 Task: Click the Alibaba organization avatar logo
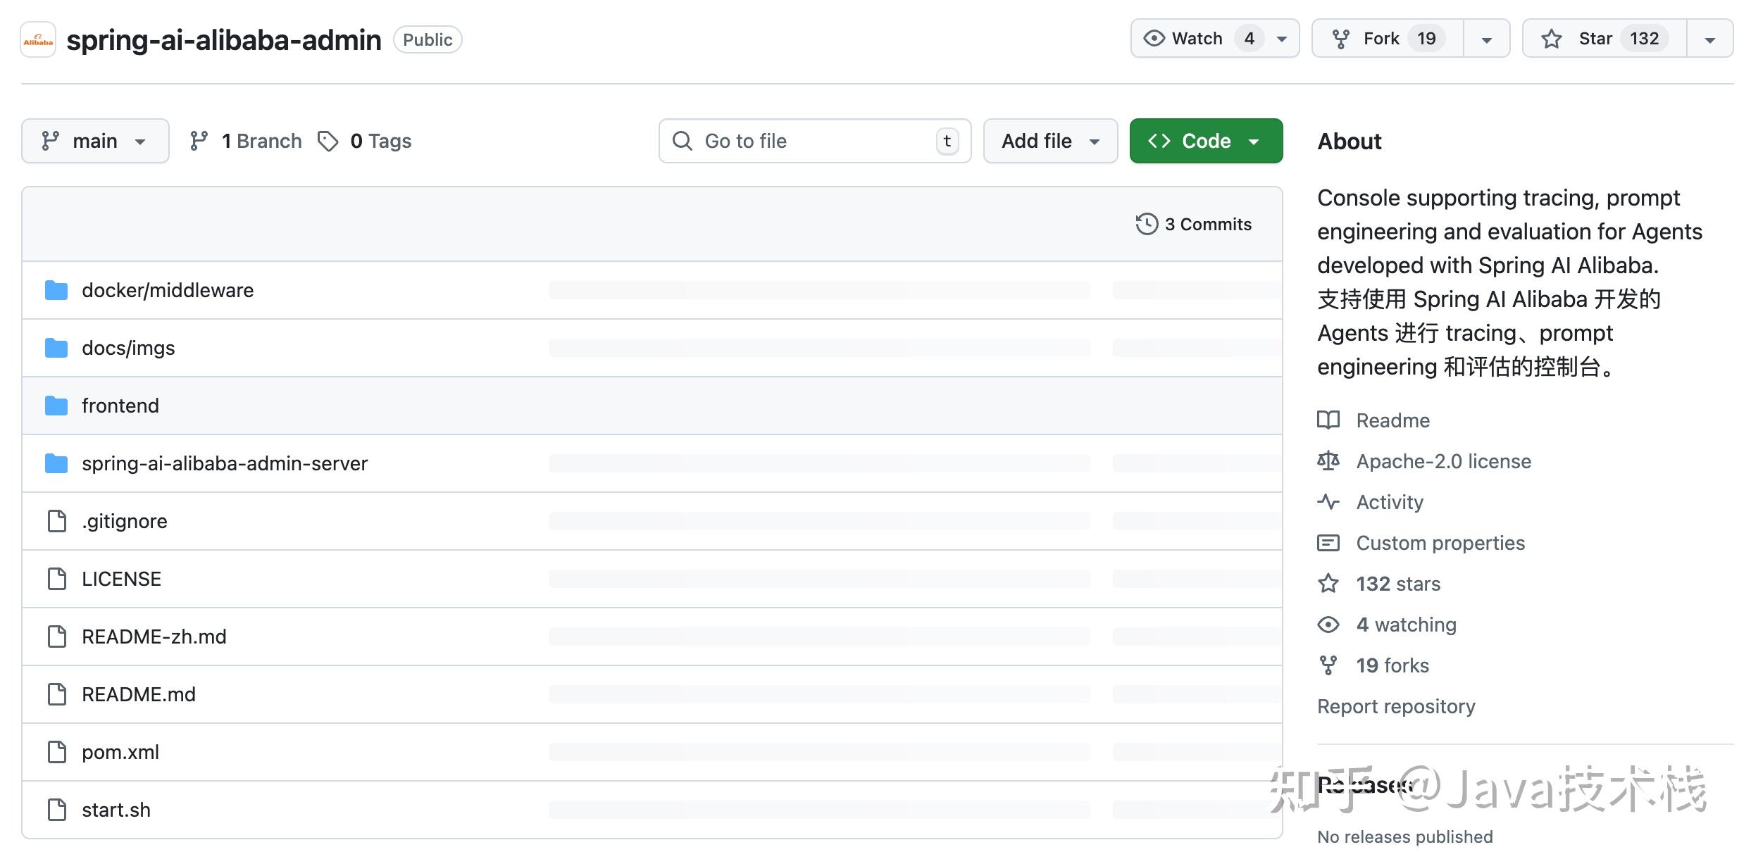[38, 40]
